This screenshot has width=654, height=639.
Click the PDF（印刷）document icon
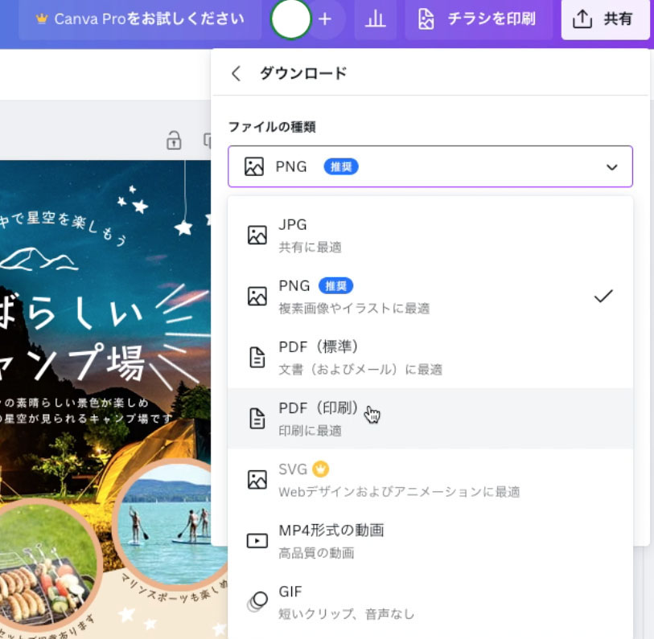[257, 419]
